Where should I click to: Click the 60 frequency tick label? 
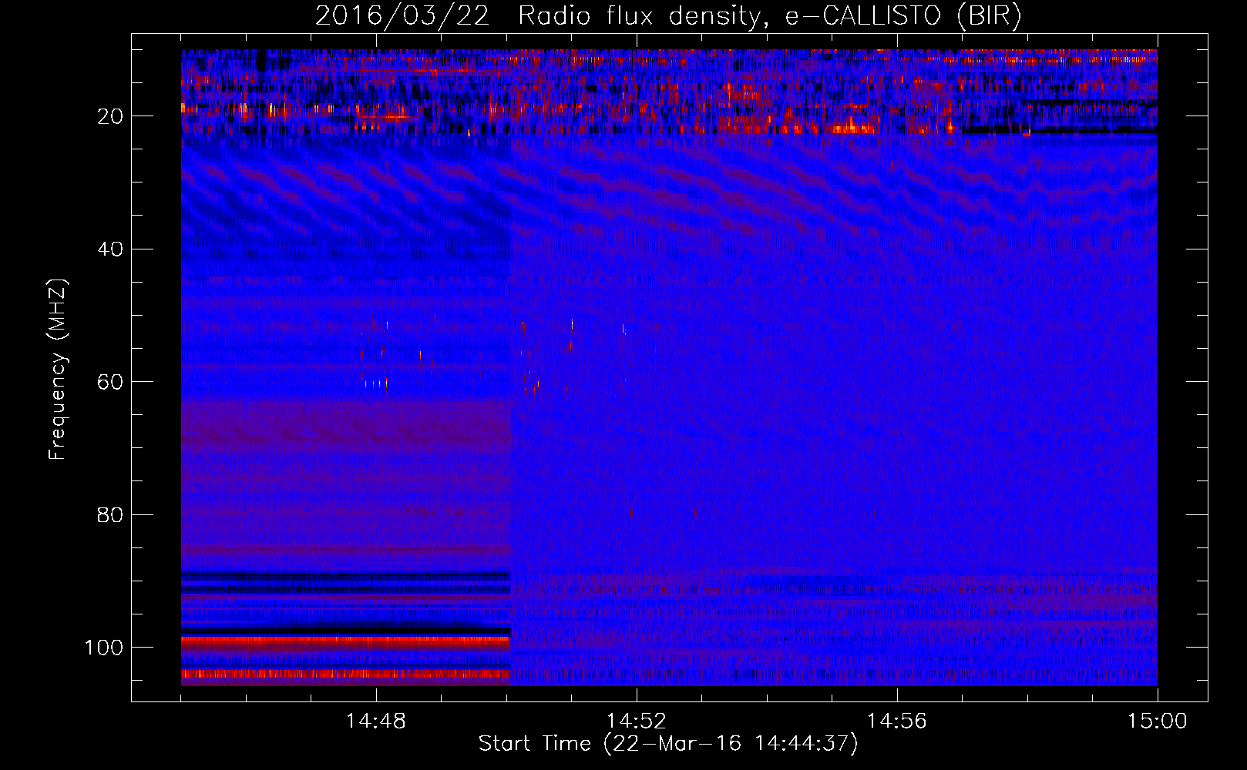click(x=110, y=382)
